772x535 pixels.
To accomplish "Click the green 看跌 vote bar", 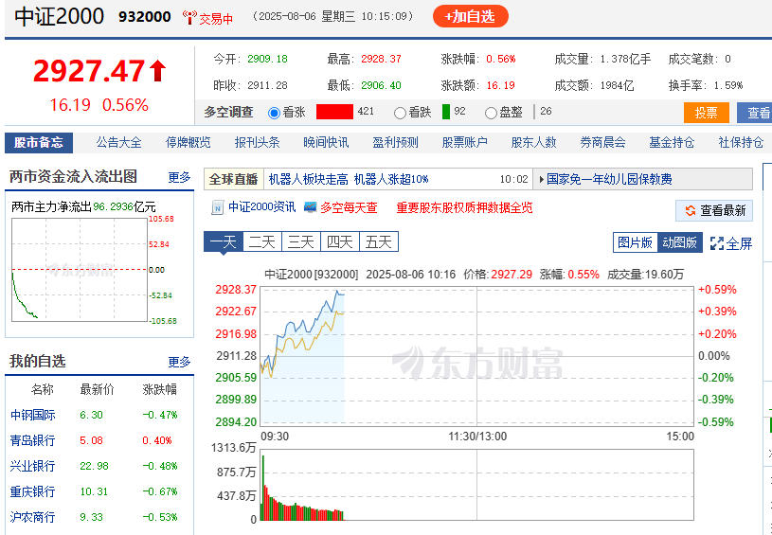I will (x=446, y=112).
